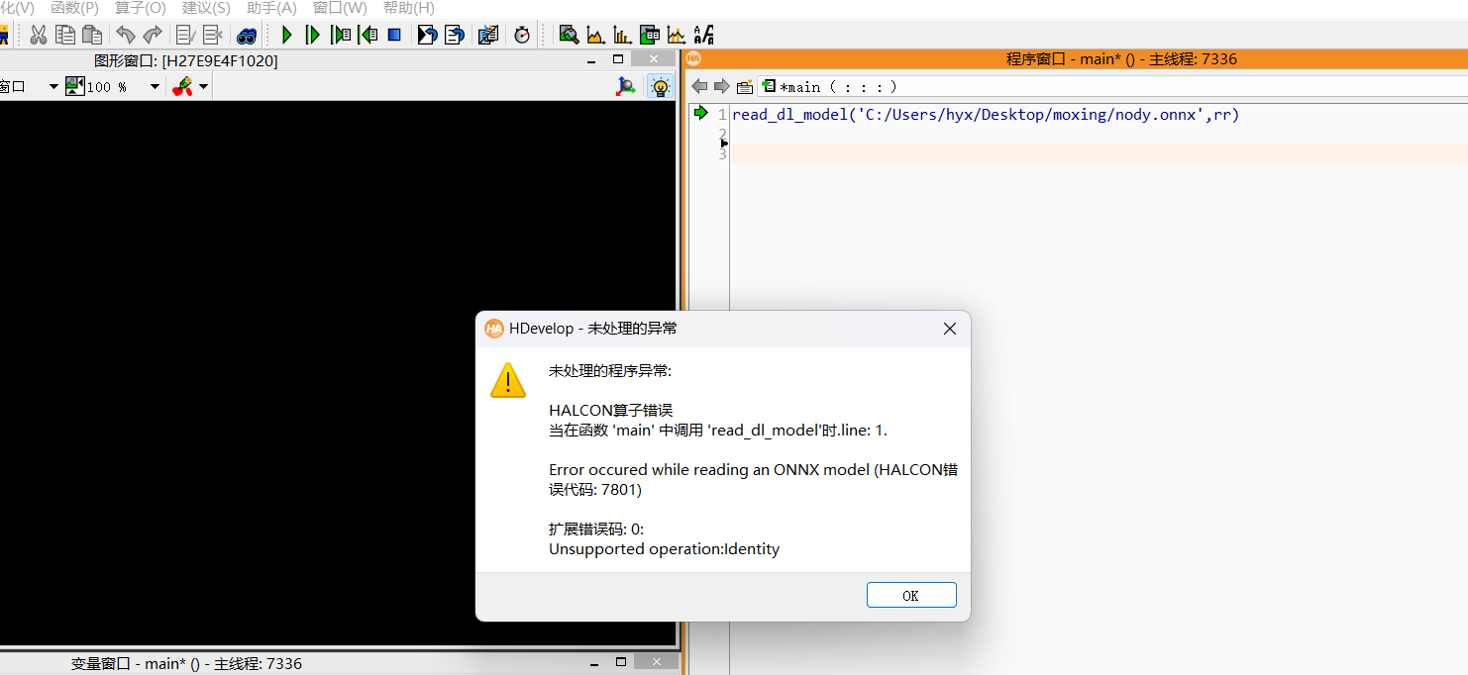Expand the paint icon dropdown arrow
Screen dimensions: 1468x675
click(203, 87)
